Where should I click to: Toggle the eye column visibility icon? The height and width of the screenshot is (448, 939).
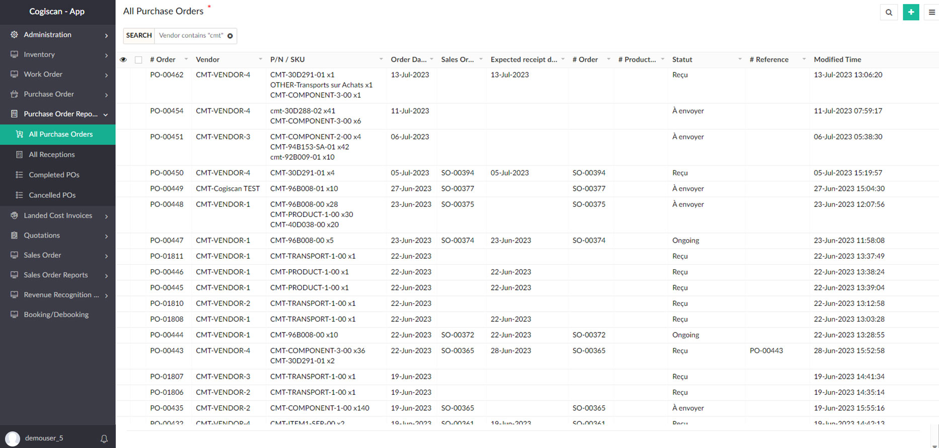point(123,60)
